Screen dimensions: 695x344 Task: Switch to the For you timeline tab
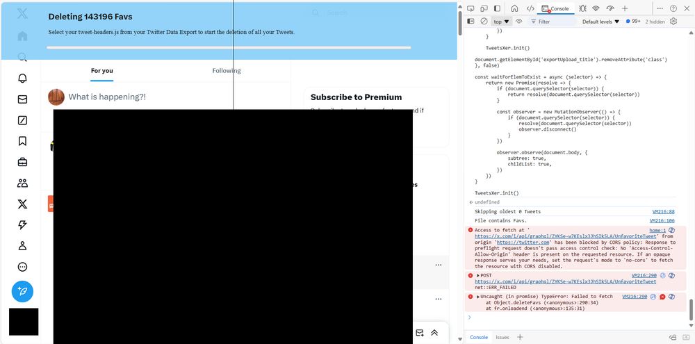tap(102, 70)
